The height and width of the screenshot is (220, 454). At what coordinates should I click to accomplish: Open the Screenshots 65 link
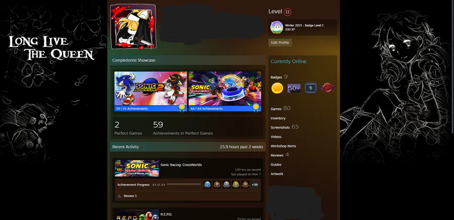pos(285,127)
